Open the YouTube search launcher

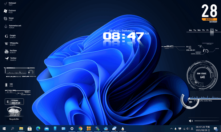point(11,51)
